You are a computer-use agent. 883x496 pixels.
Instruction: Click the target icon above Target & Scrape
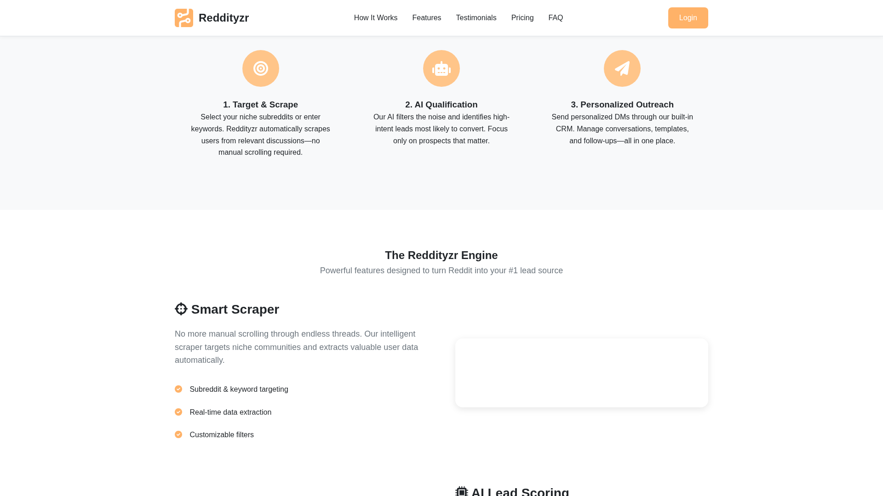(x=260, y=68)
